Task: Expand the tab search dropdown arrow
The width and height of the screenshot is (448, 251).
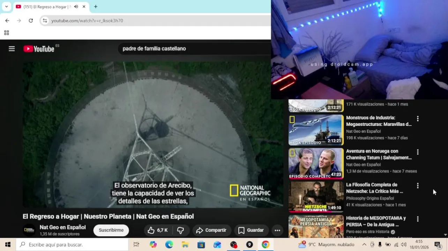Action: coord(6,7)
